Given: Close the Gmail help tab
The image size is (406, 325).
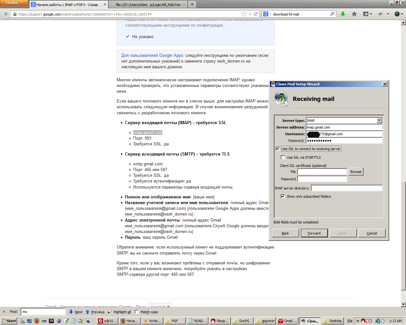Looking at the screenshot, I should pyautogui.click(x=105, y=5).
